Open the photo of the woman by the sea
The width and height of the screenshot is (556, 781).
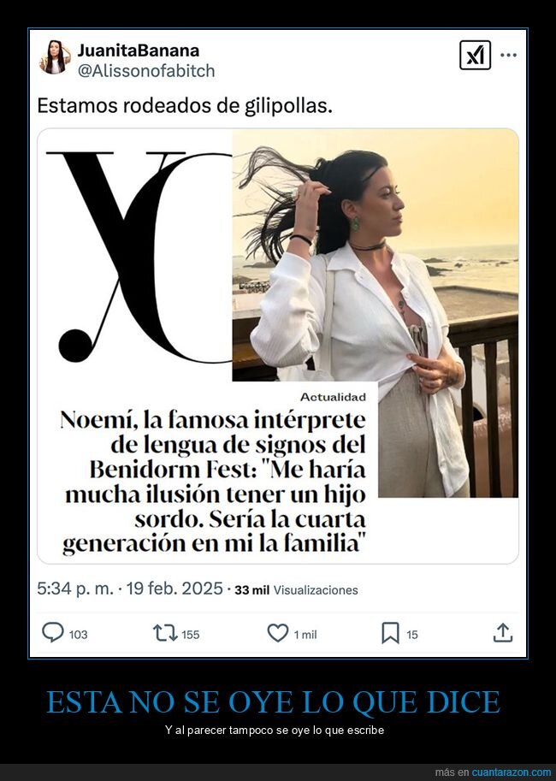point(376,314)
